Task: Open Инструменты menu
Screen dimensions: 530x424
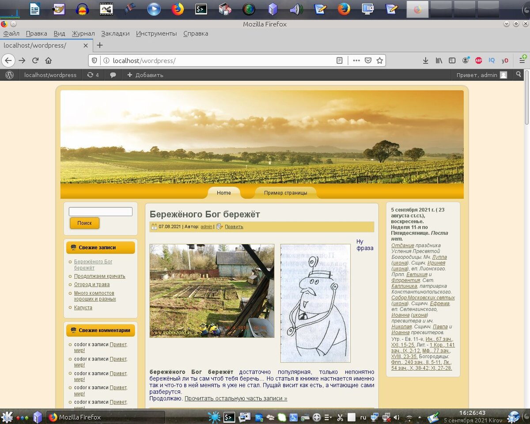Action: [156, 34]
